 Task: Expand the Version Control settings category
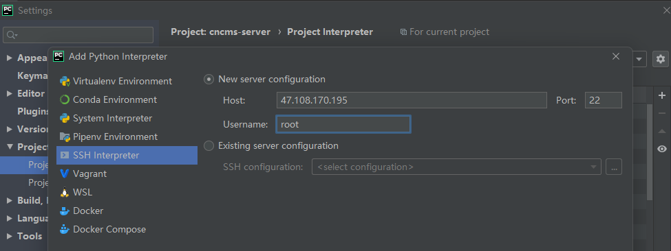pyautogui.click(x=10, y=129)
